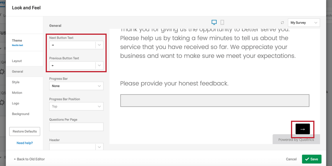
Task: Open Next Button Text dropdown arrow
Action: pos(99,45)
